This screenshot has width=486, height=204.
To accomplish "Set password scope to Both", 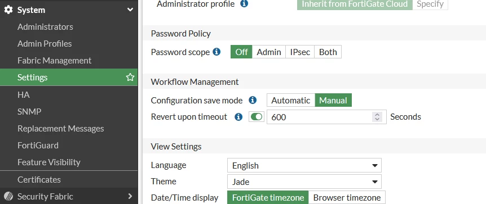I will click(328, 52).
